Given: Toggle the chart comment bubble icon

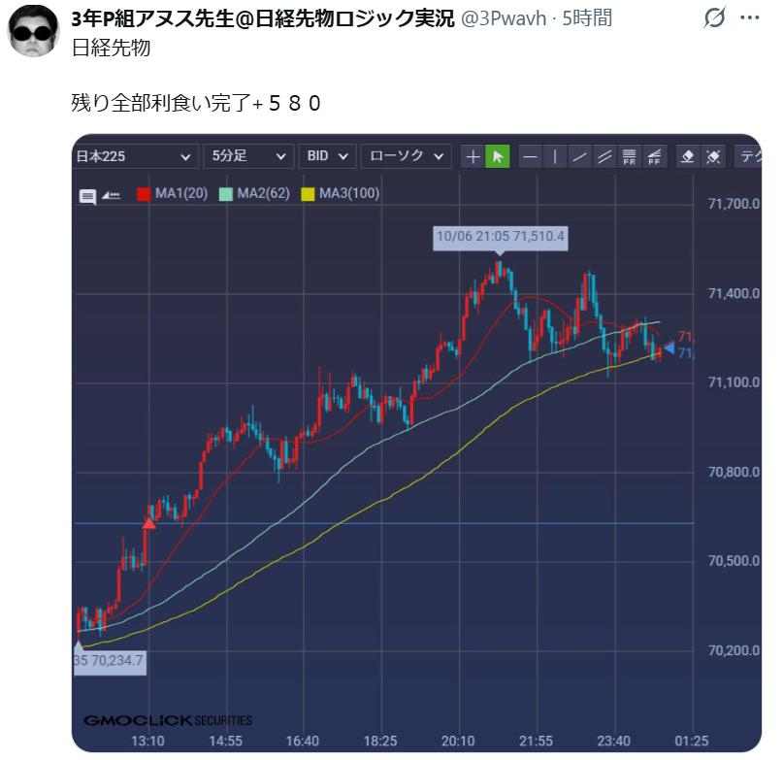Looking at the screenshot, I should pyautogui.click(x=88, y=197).
